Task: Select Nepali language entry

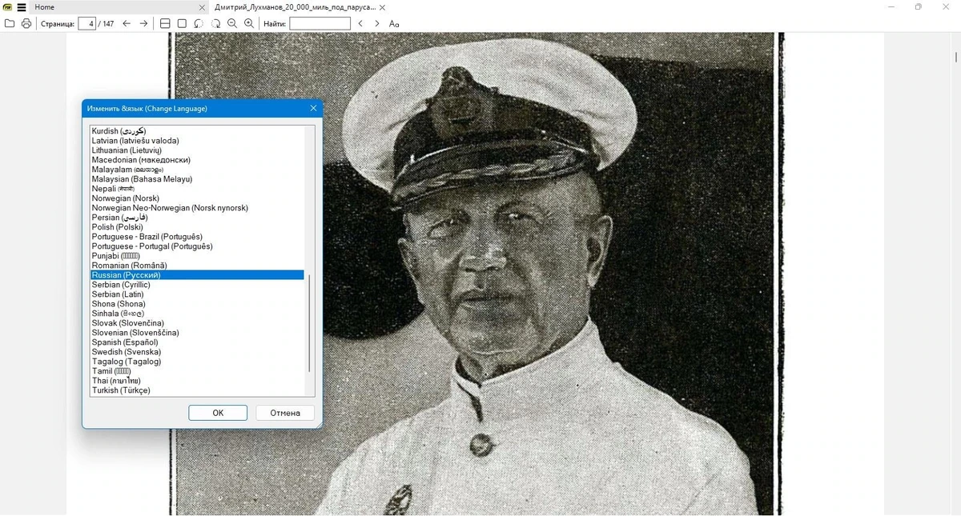Action: click(x=197, y=189)
